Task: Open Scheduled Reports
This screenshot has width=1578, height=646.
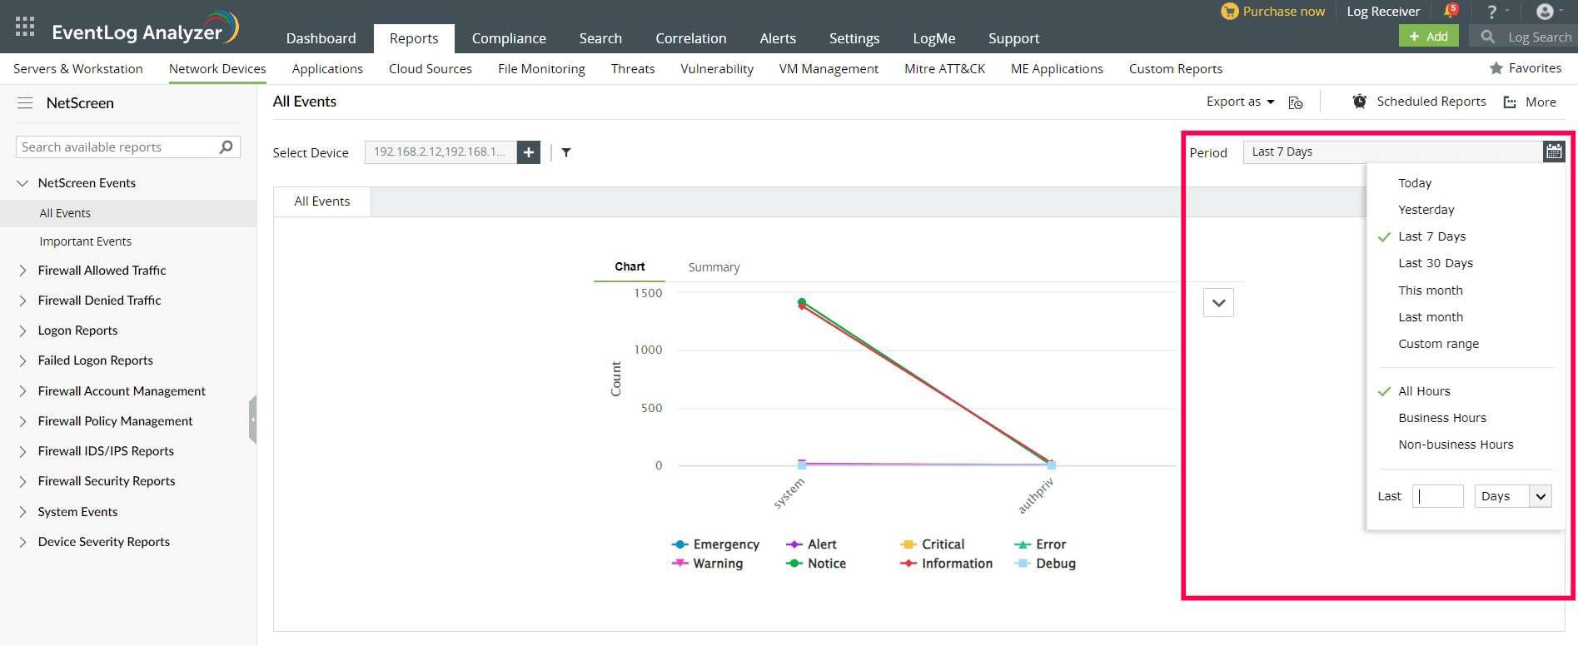Action: click(x=1431, y=102)
